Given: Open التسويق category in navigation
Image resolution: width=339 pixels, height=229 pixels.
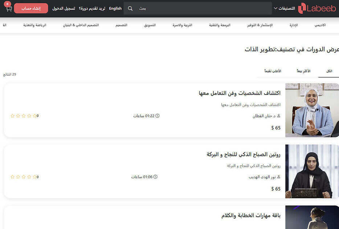Looking at the screenshot, I should pos(150,25).
